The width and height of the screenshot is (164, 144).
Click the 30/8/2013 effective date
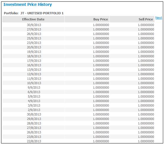[x=34, y=115]
